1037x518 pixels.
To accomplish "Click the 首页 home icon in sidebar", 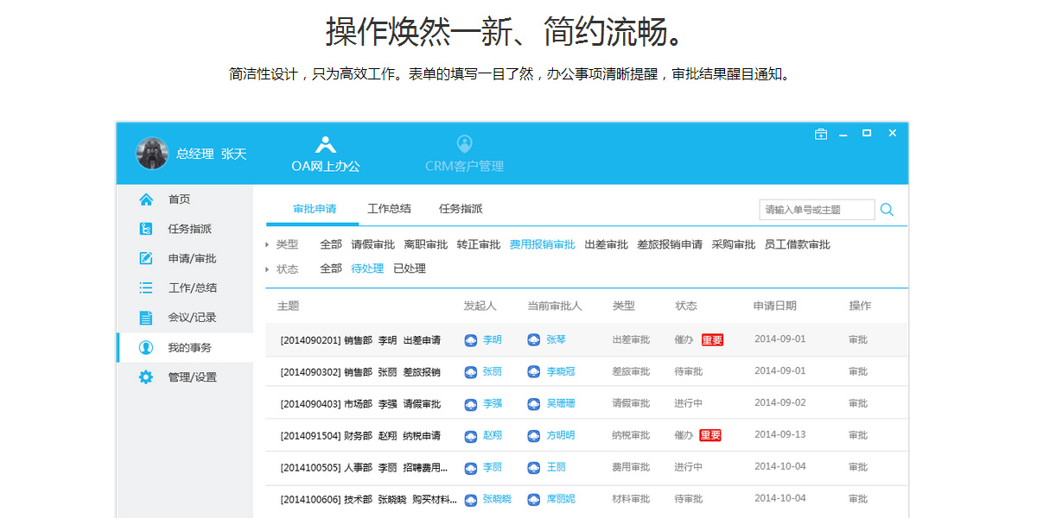I will pyautogui.click(x=147, y=199).
